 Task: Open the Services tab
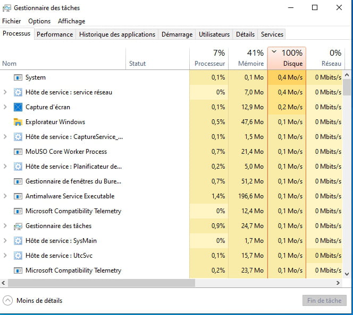click(x=272, y=34)
